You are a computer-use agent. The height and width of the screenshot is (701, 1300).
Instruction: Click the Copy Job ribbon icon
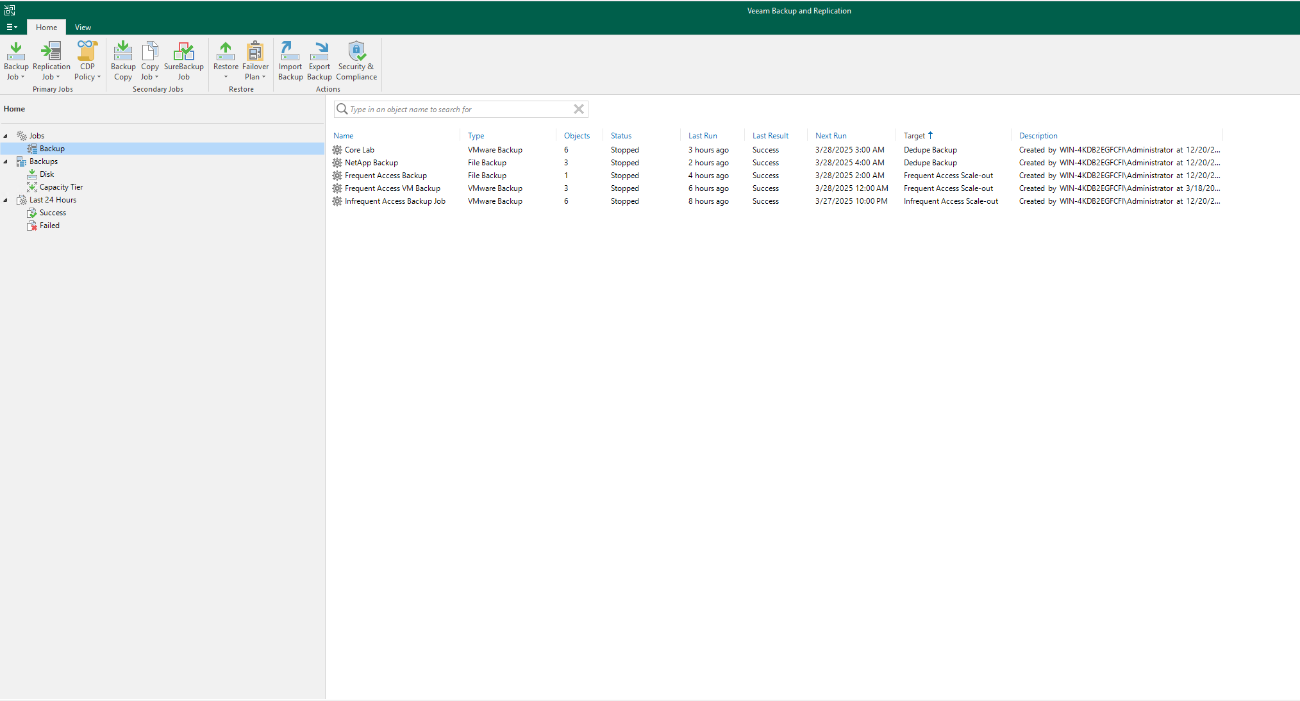[x=150, y=51]
